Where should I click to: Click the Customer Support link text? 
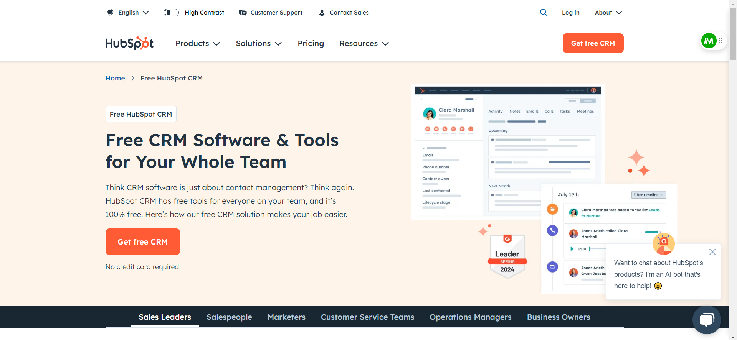276,13
